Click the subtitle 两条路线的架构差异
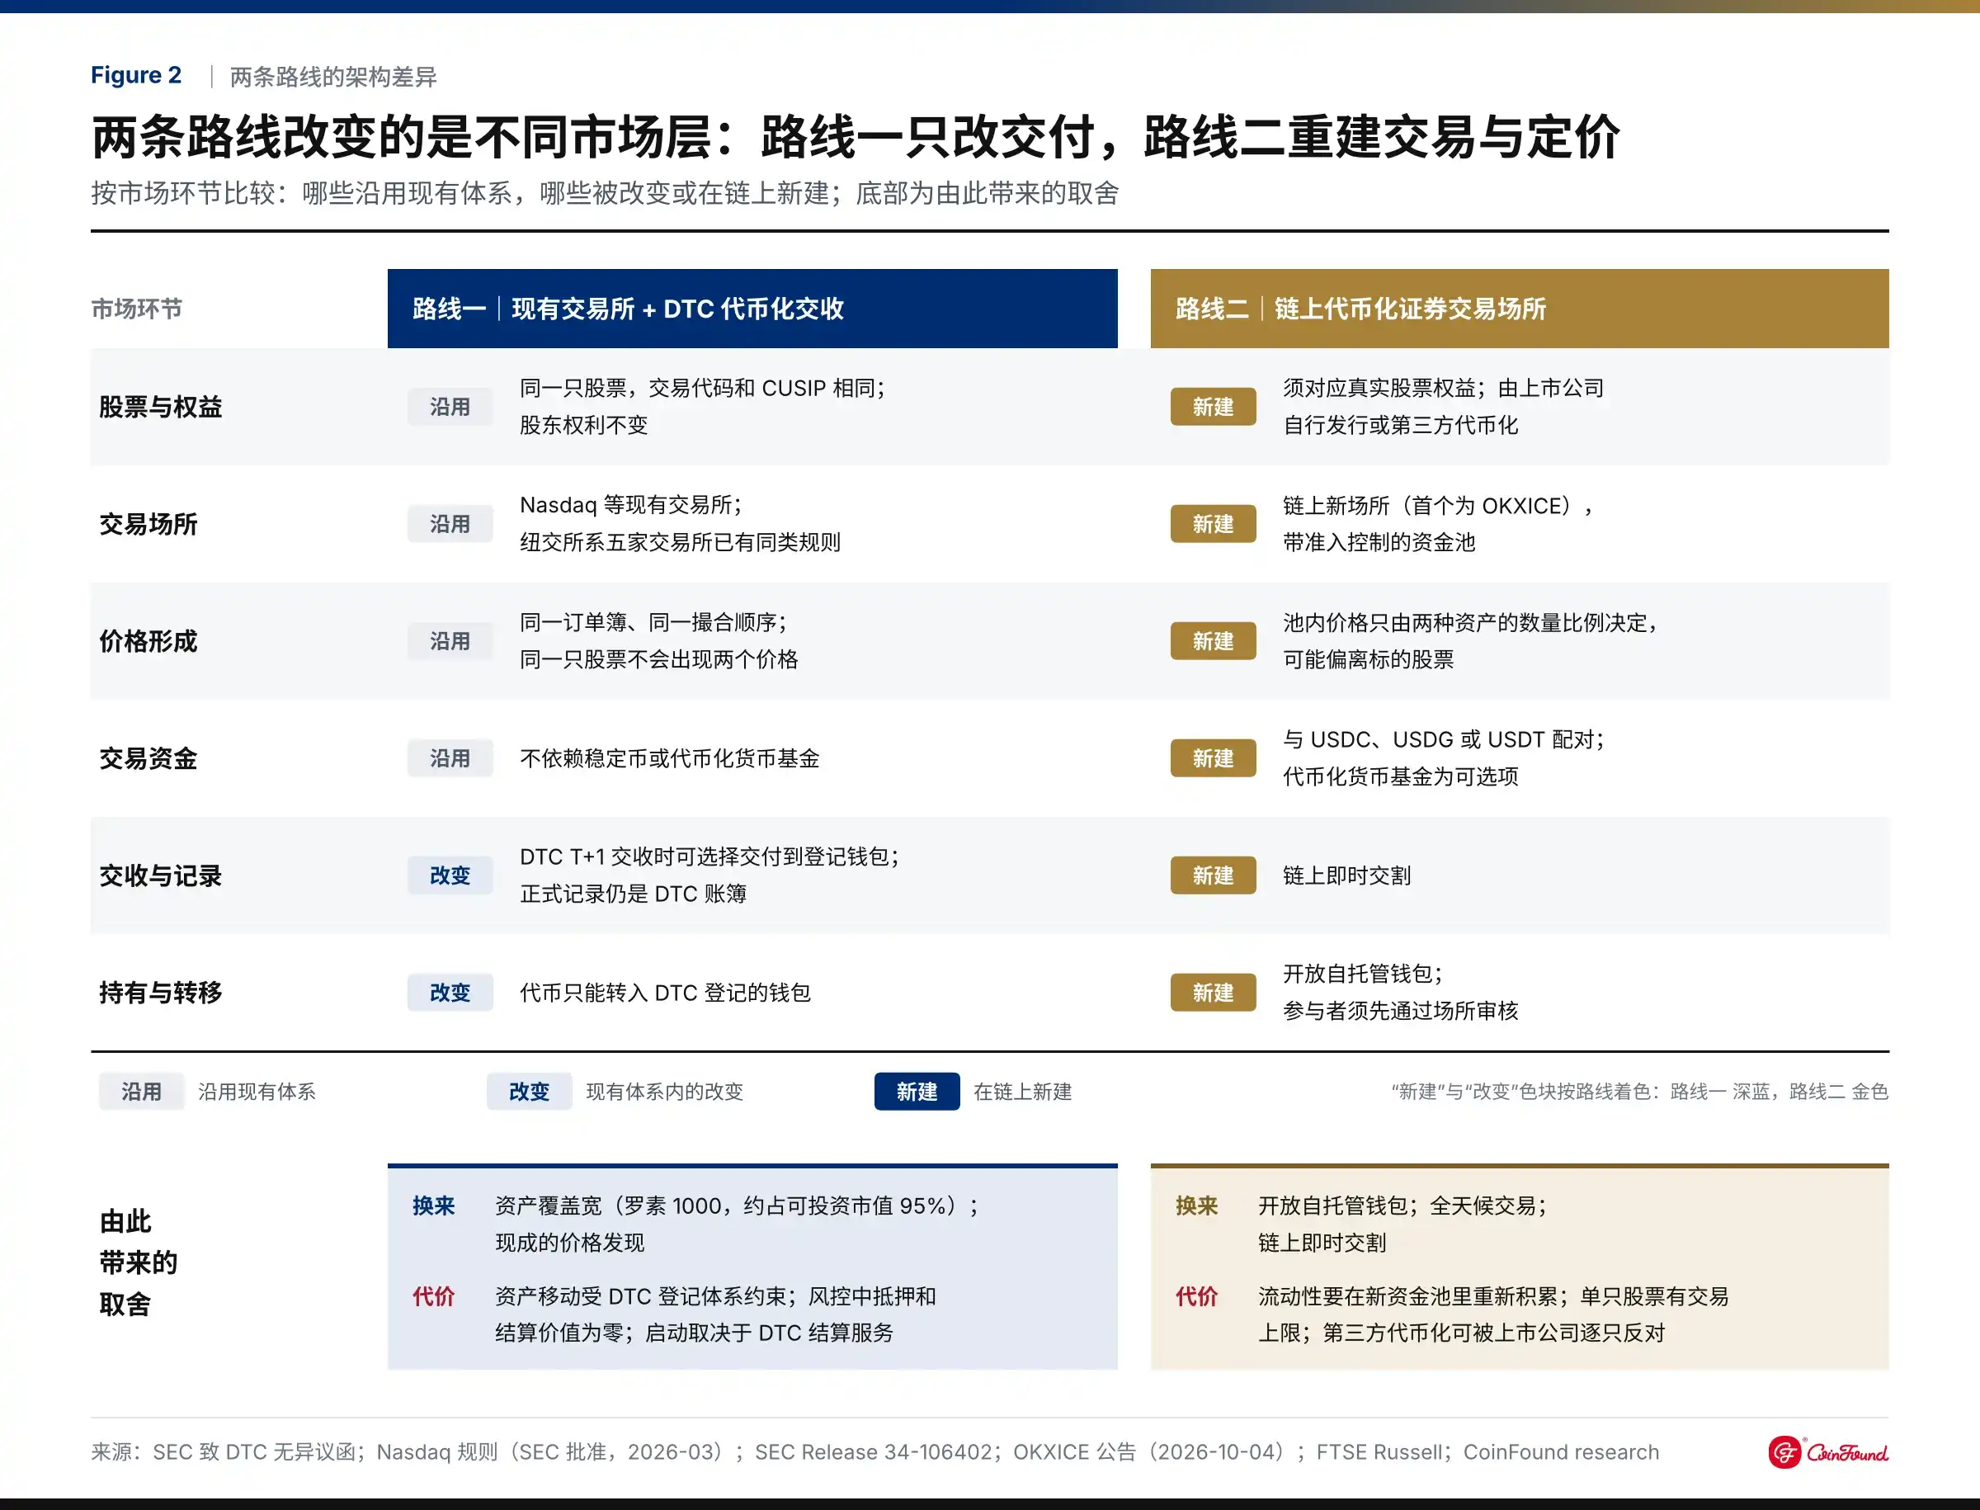The image size is (1980, 1510). click(333, 77)
